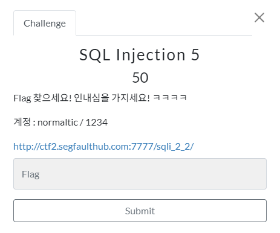Click the username "normaltic" text
The image size is (280, 233).
(57, 123)
